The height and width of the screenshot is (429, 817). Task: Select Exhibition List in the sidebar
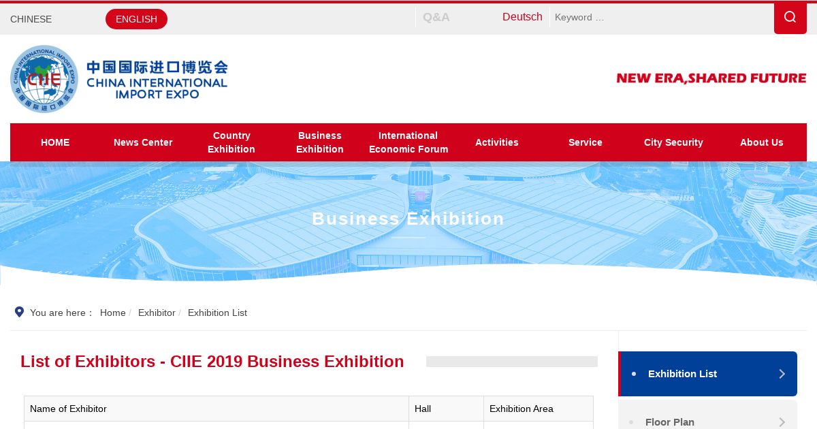[708, 374]
